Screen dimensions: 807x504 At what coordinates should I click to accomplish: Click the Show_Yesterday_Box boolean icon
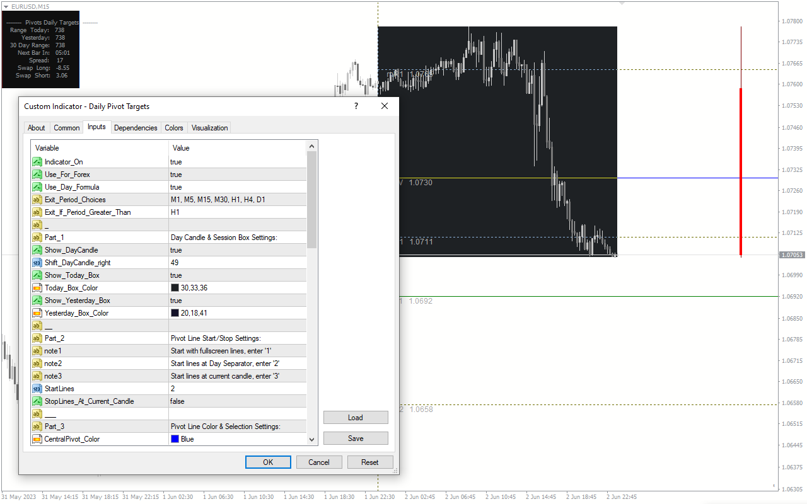[x=37, y=301]
